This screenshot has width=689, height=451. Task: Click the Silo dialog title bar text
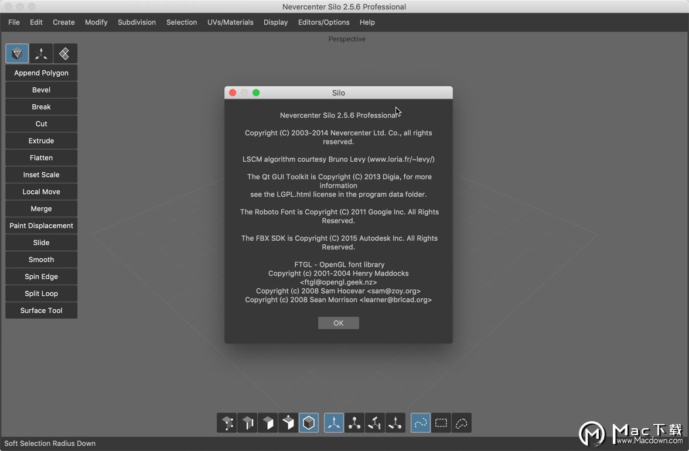(339, 93)
